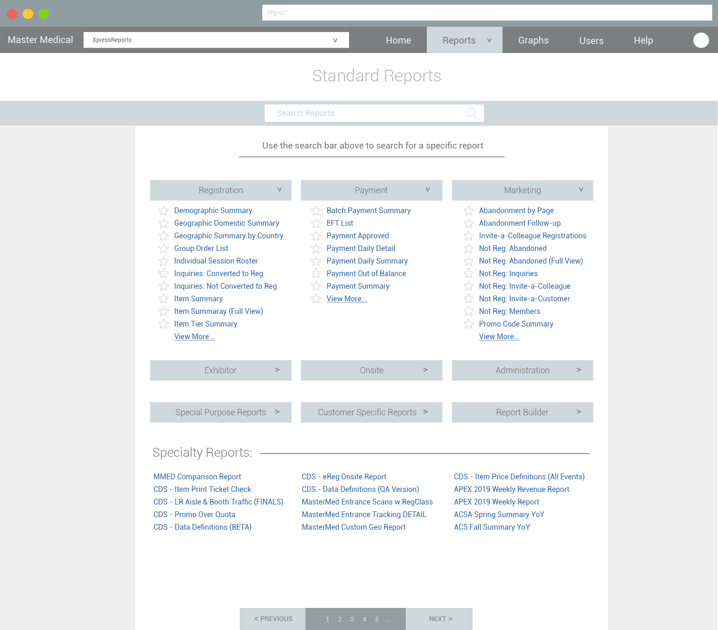Star the Payment Out of Balance report
718x630 pixels.
tap(316, 274)
